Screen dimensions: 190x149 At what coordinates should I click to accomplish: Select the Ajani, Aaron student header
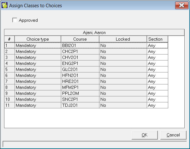[94, 32]
